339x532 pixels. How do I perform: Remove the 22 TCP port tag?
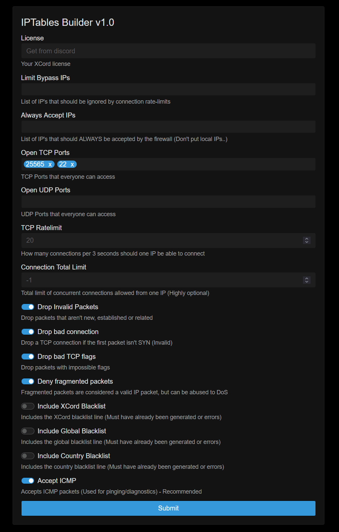point(72,165)
